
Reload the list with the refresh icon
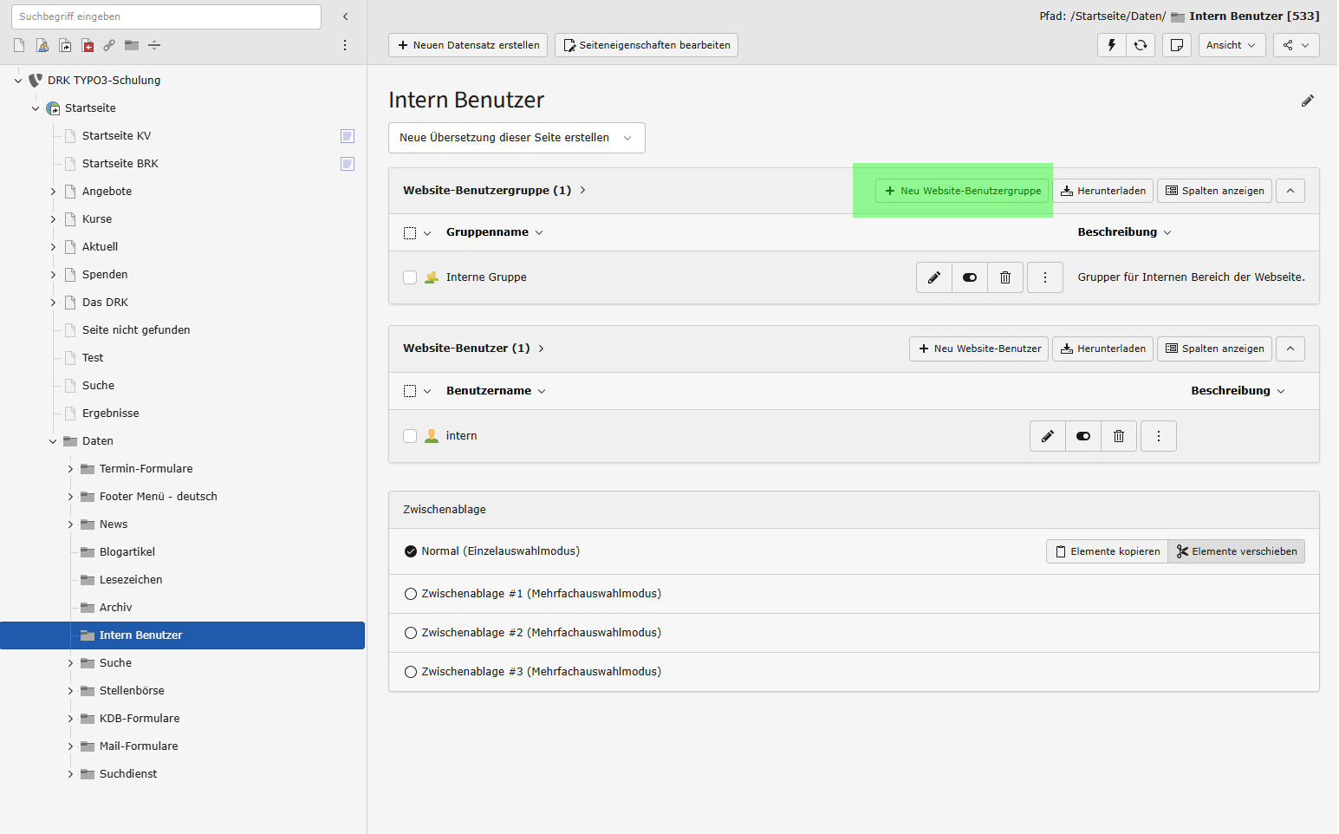1141,45
